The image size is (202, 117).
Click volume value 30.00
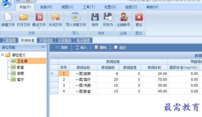click(x=154, y=85)
